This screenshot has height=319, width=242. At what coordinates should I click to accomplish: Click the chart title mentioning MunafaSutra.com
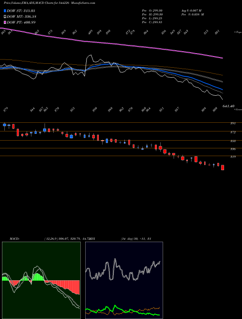click(x=49, y=3)
